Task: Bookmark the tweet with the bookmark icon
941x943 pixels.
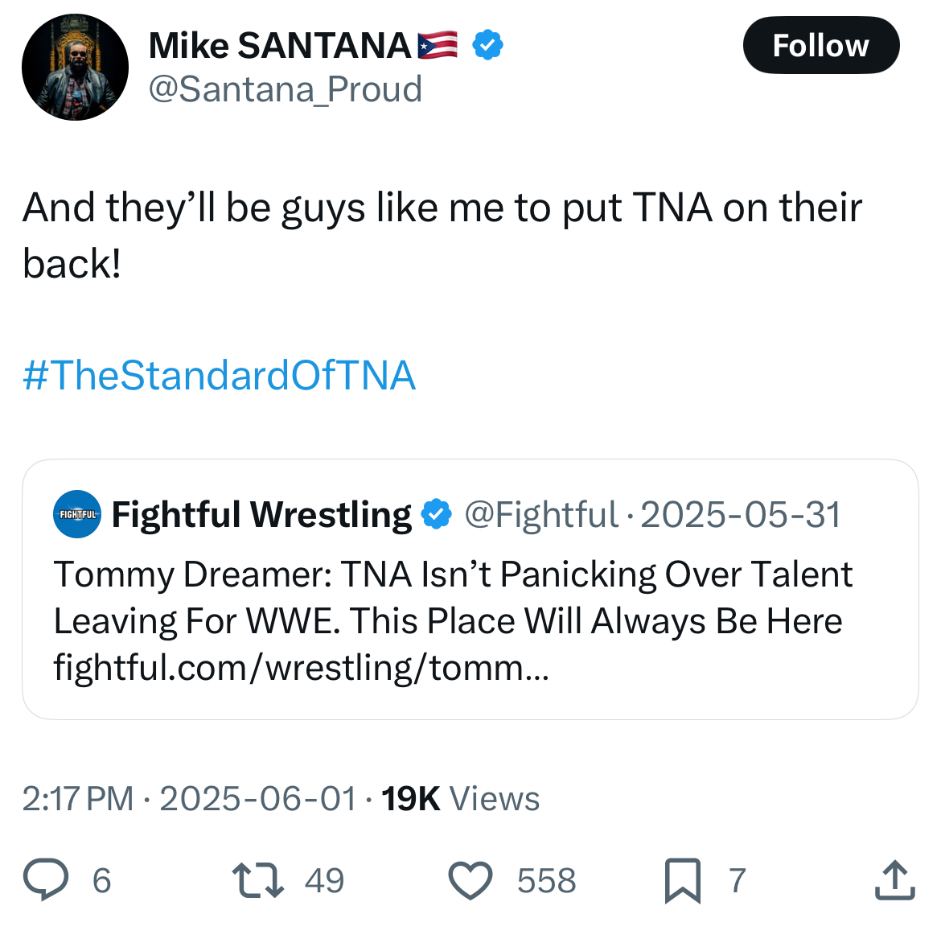Action: click(x=682, y=879)
